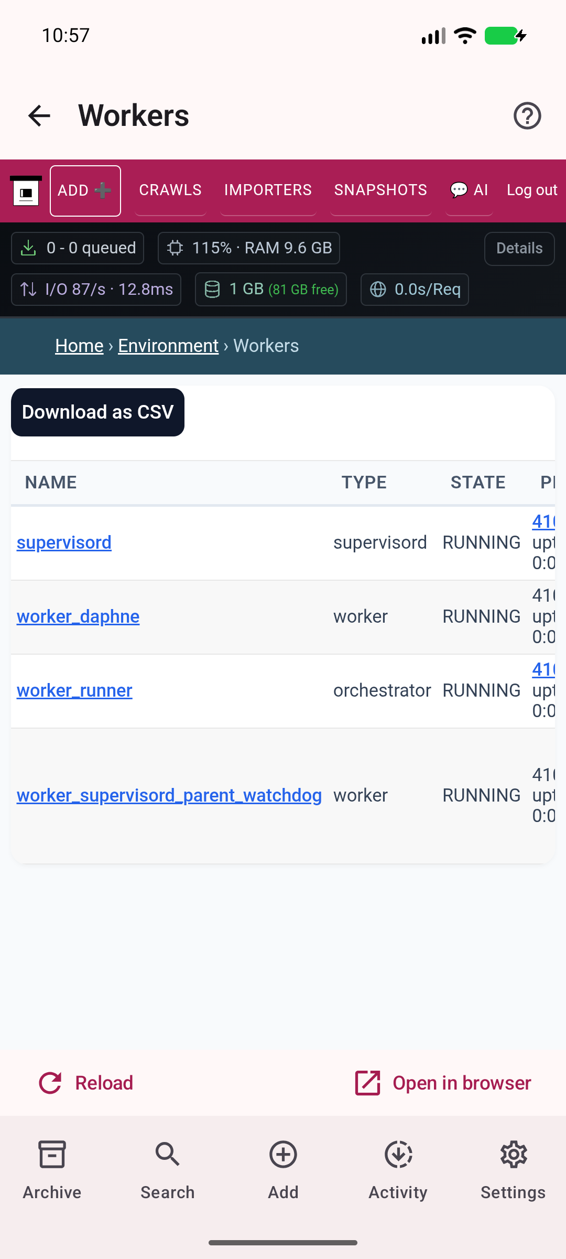
Task: Tap the 1 GB disk usage badge
Action: pyautogui.click(x=271, y=290)
